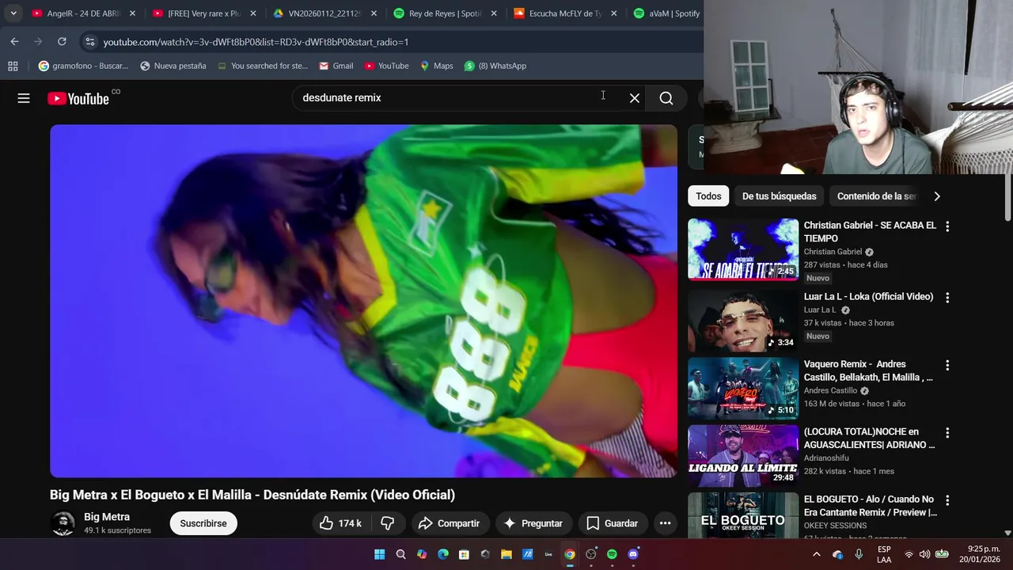The image size is (1013, 570).
Task: Share the video using Compartir
Action: [449, 523]
